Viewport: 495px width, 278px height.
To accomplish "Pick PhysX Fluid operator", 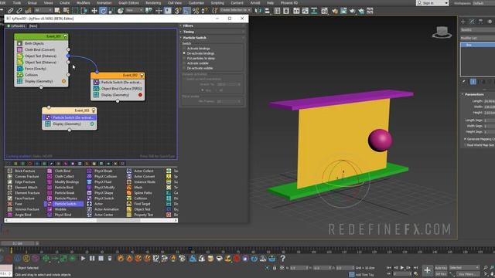I will pyautogui.click(x=103, y=182).
